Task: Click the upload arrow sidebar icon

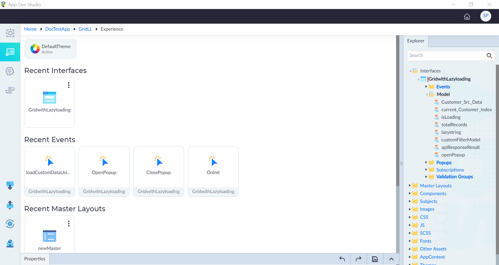Action: click(10, 205)
